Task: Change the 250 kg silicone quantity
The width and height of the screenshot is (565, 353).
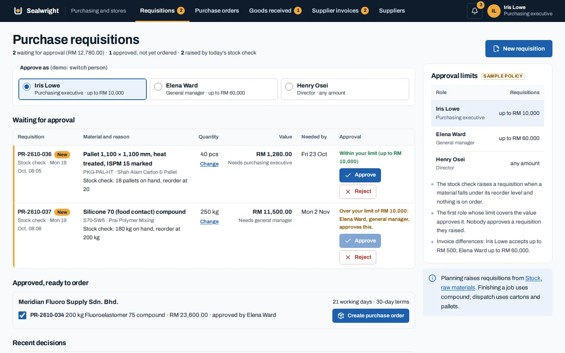Action: click(x=210, y=222)
